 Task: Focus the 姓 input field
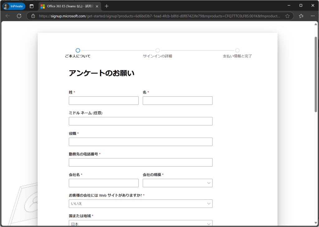103,101
